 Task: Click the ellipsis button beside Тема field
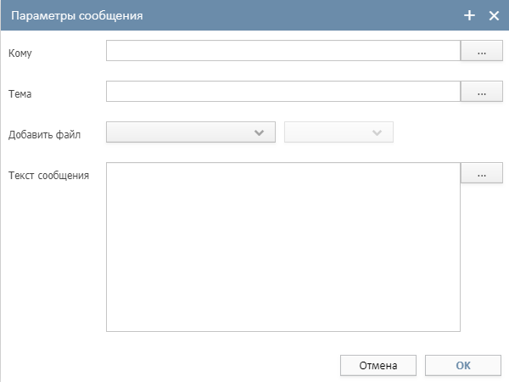click(x=481, y=93)
